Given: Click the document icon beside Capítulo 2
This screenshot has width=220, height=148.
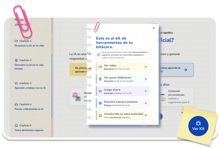Looking at the screenshot, I should point(16,60).
